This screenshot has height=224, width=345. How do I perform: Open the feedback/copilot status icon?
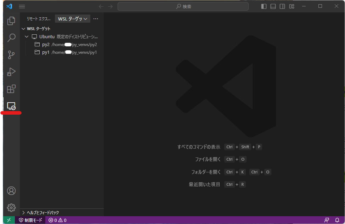pos(327,220)
